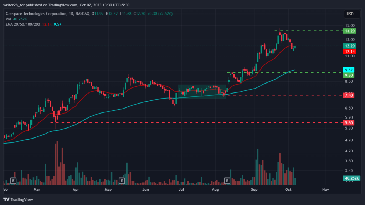Click the +0.30 (+2.52%) change value
365x205 pixels.
point(160,14)
